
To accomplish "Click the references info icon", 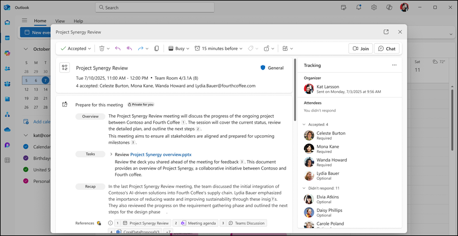I will [110, 223].
